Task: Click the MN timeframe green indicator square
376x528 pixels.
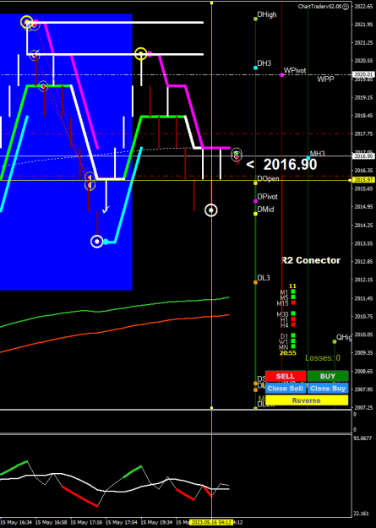Action: [293, 346]
